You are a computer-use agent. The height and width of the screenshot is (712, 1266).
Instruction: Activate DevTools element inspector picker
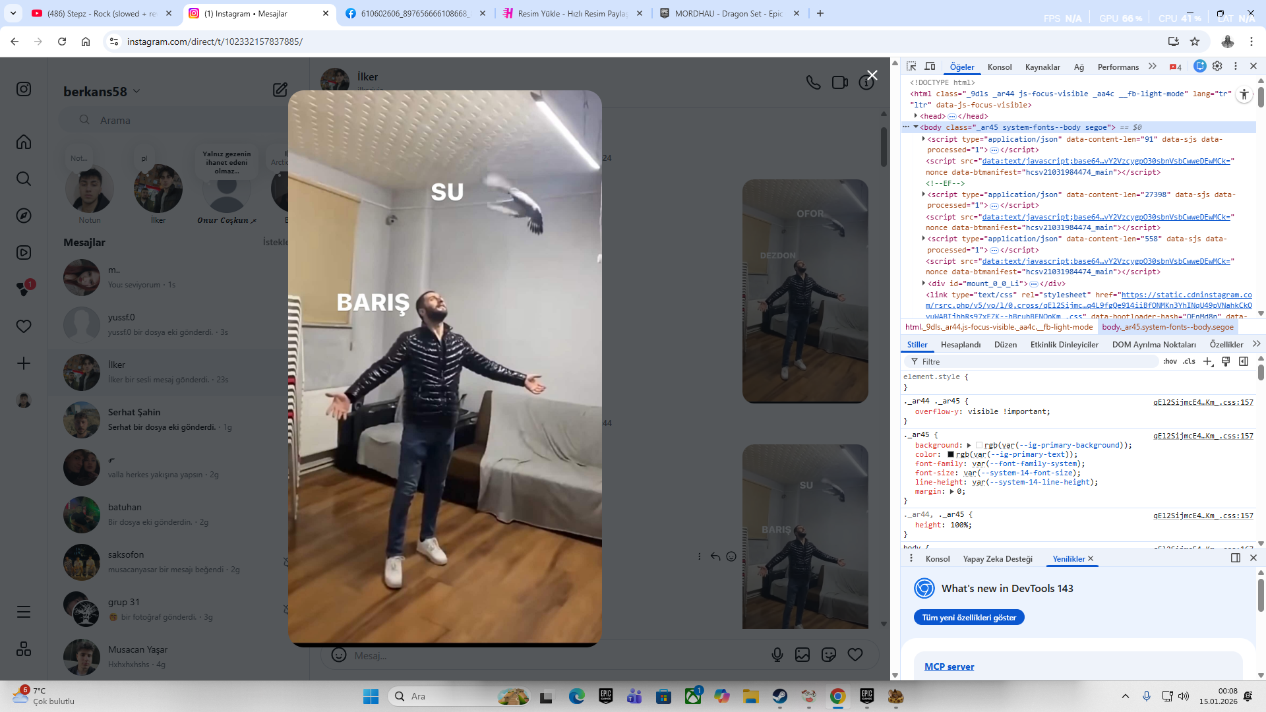coord(911,67)
